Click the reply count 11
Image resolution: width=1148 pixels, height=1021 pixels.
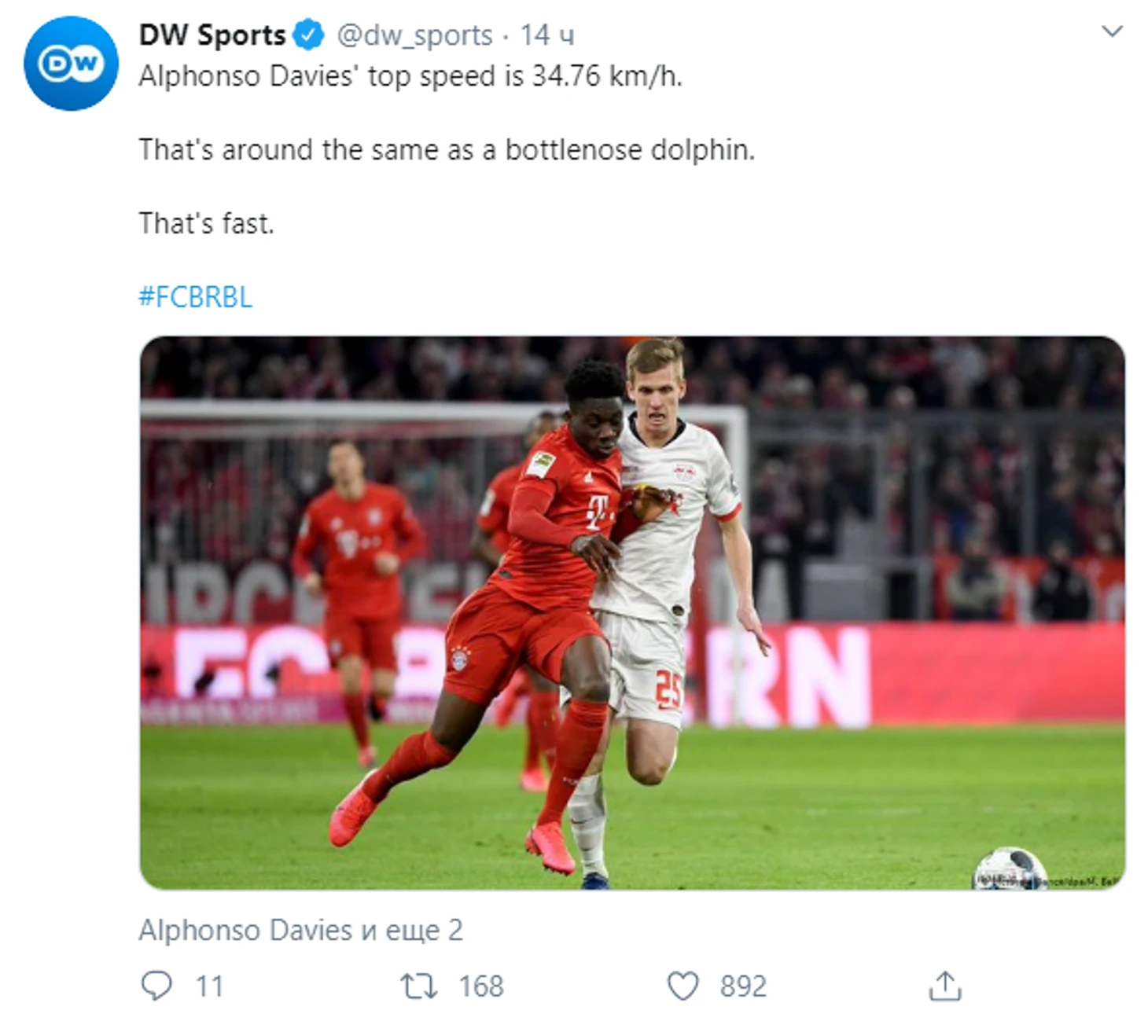coord(209,986)
